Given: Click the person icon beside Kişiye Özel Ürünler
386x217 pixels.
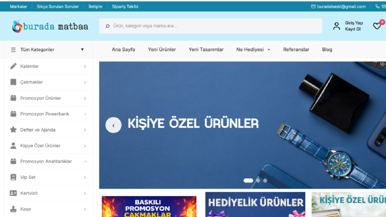Looking at the screenshot, I should pyautogui.click(x=13, y=145).
